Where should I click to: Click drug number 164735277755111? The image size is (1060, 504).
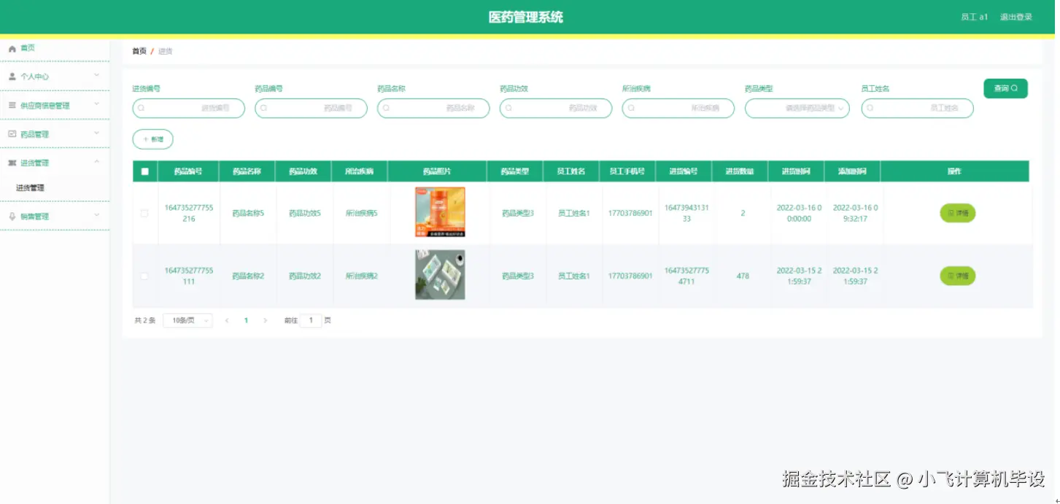[x=189, y=276]
